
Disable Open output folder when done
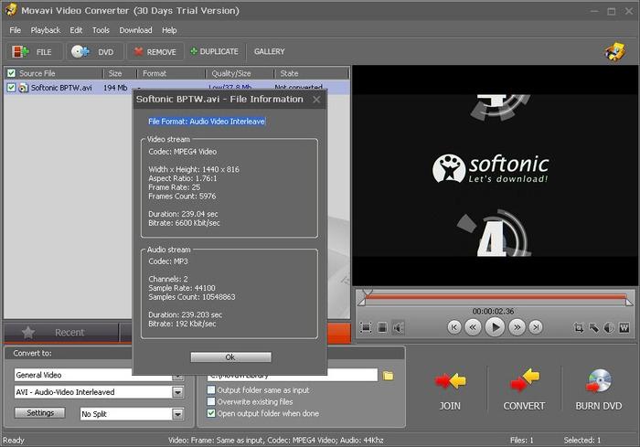211,413
